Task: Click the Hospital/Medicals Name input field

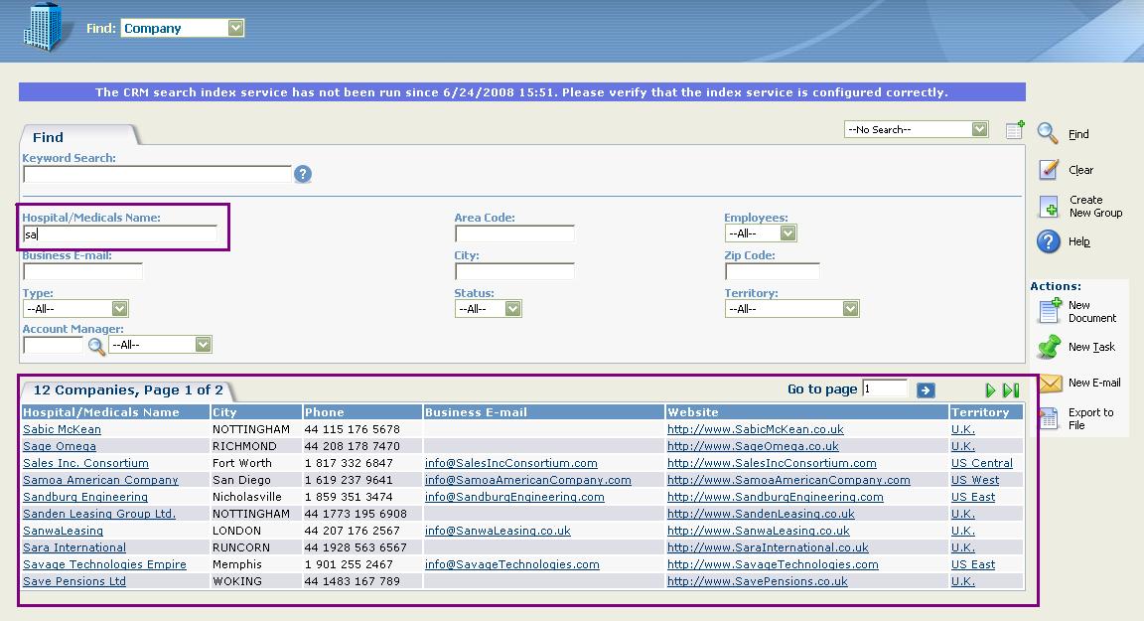Action: point(120,233)
